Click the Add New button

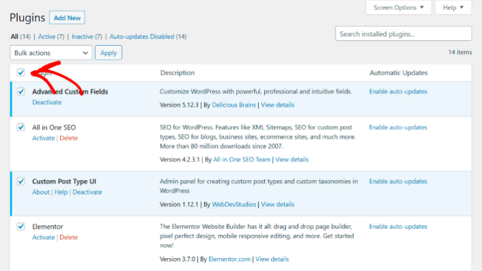[x=67, y=18]
